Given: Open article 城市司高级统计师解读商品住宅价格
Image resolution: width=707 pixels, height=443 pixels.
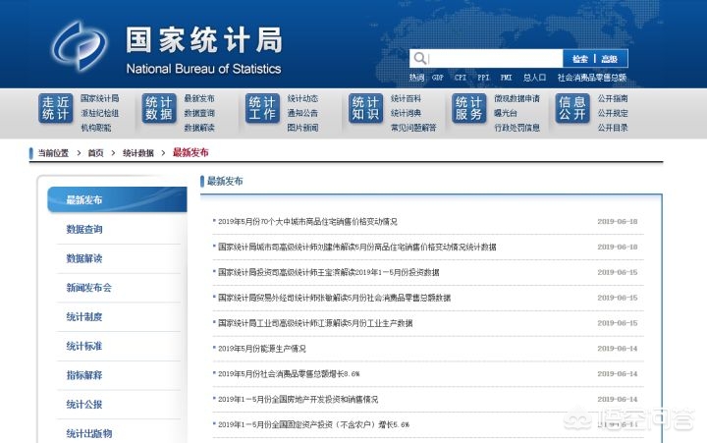Looking at the screenshot, I should [x=357, y=247].
